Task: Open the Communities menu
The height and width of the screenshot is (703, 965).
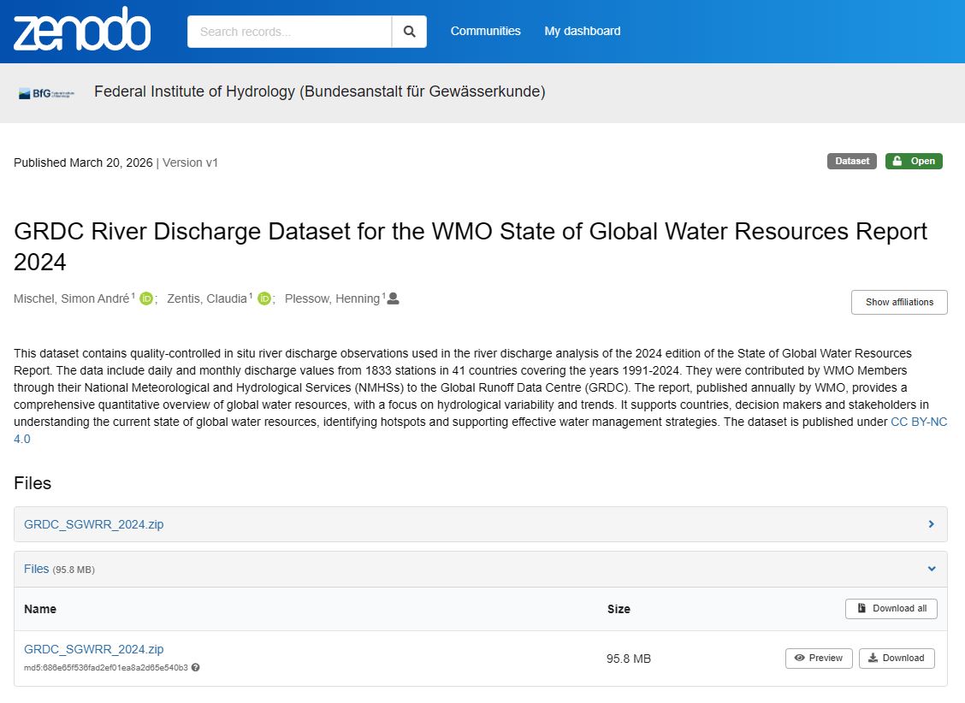Action: pyautogui.click(x=485, y=31)
